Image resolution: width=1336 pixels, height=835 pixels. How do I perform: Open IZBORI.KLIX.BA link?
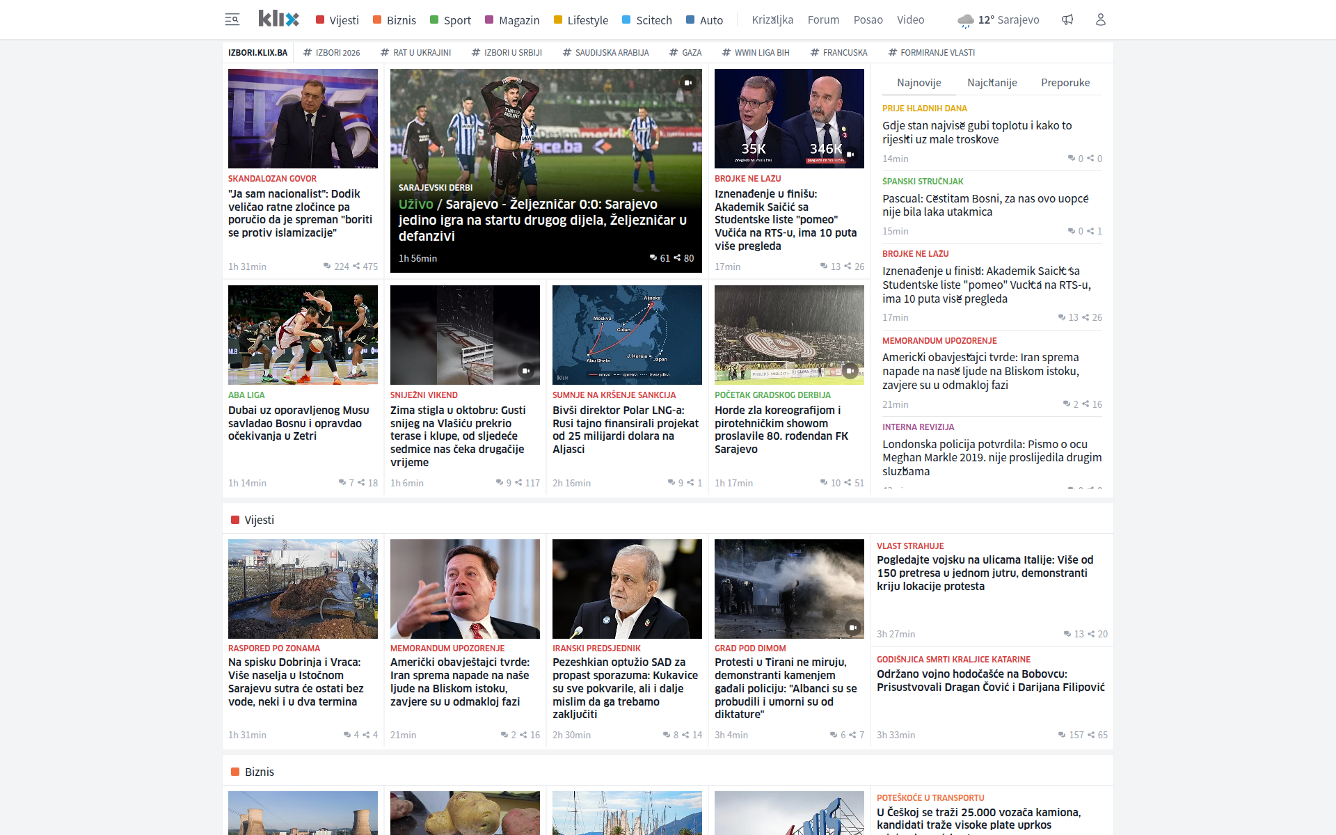coord(257,52)
